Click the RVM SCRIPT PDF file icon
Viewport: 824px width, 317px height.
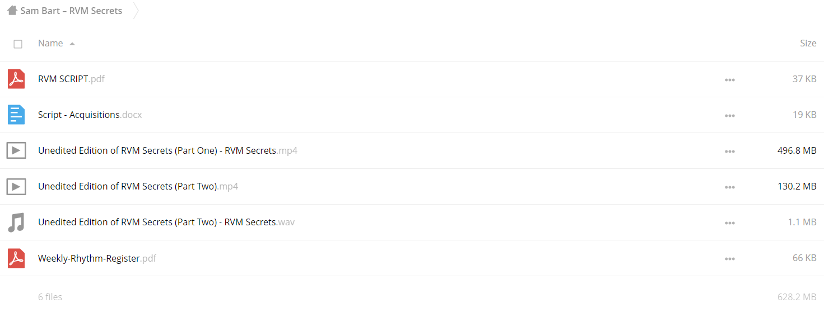point(16,79)
